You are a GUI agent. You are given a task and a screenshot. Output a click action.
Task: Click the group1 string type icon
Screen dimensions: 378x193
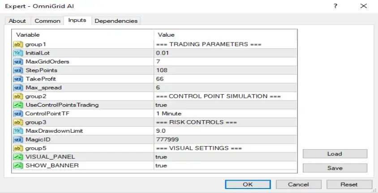coord(18,44)
